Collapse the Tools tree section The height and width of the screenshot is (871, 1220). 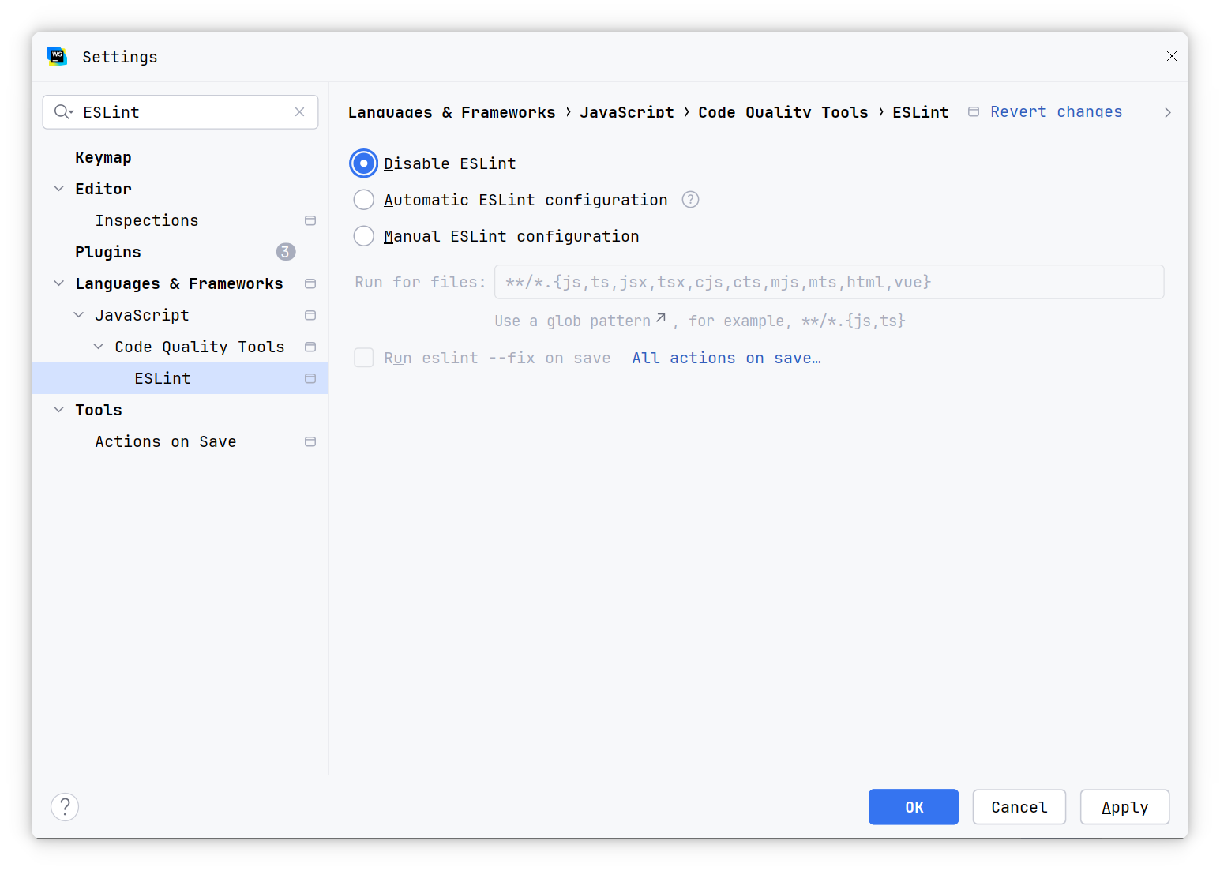tap(58, 410)
